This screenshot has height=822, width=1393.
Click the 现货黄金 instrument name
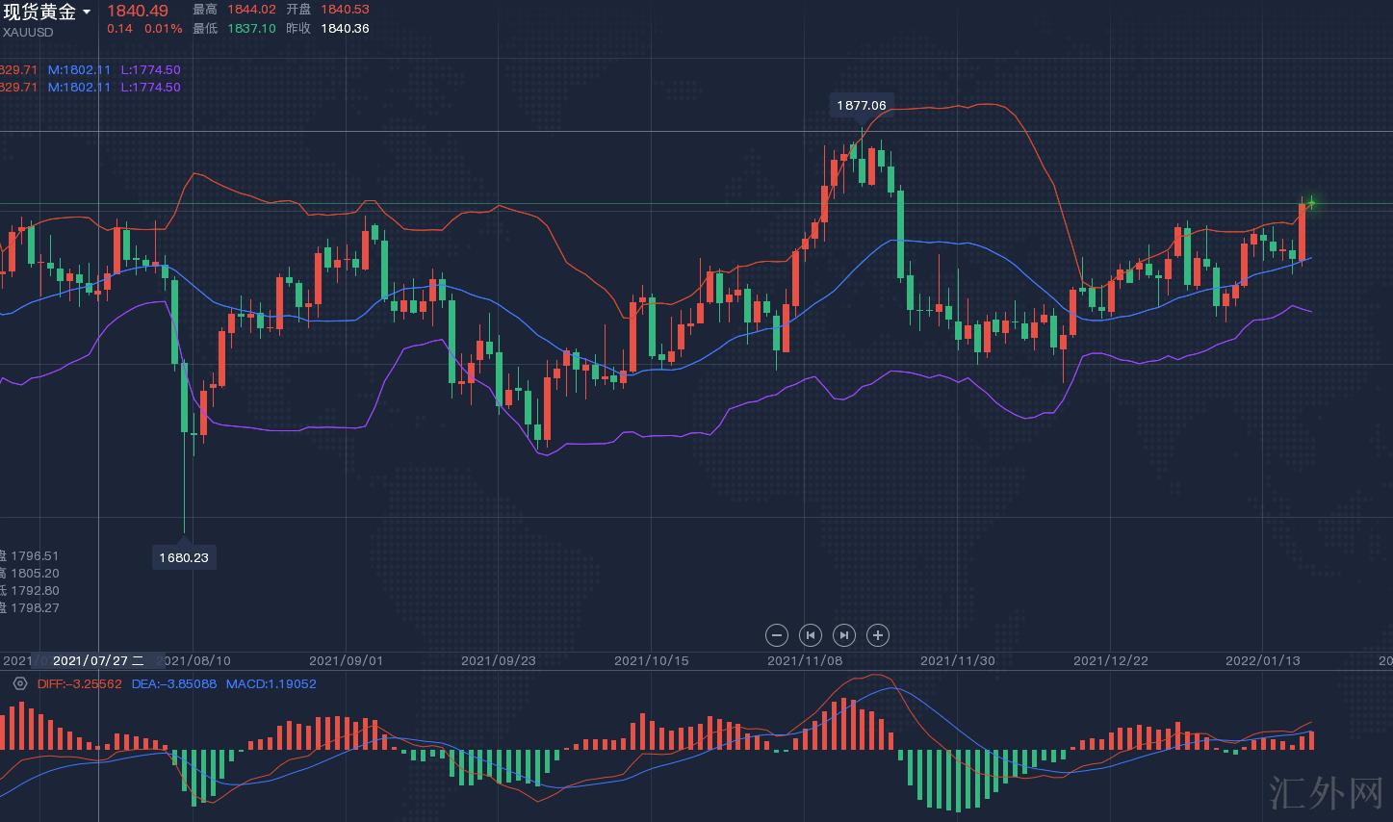pyautogui.click(x=39, y=13)
